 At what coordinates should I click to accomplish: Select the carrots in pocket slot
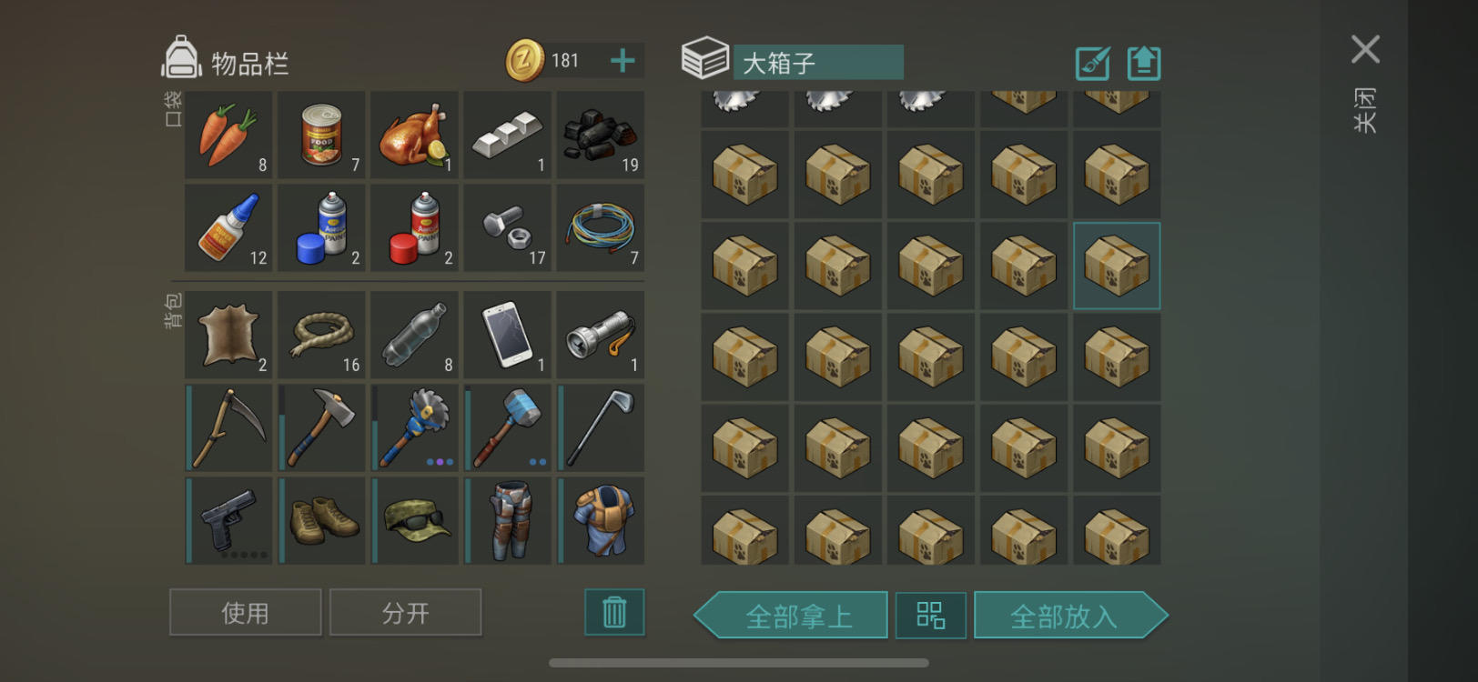229,135
